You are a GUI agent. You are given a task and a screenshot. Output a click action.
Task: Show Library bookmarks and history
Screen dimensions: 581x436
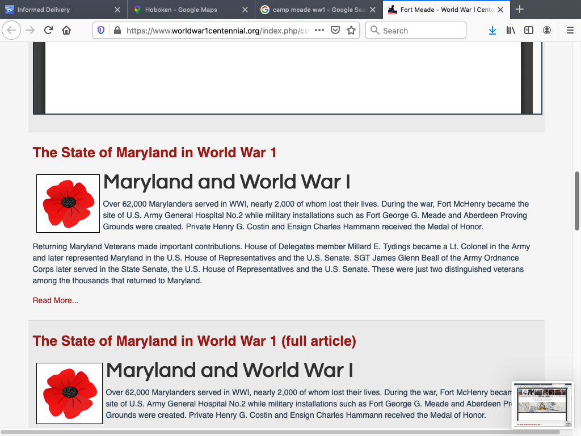tap(511, 31)
